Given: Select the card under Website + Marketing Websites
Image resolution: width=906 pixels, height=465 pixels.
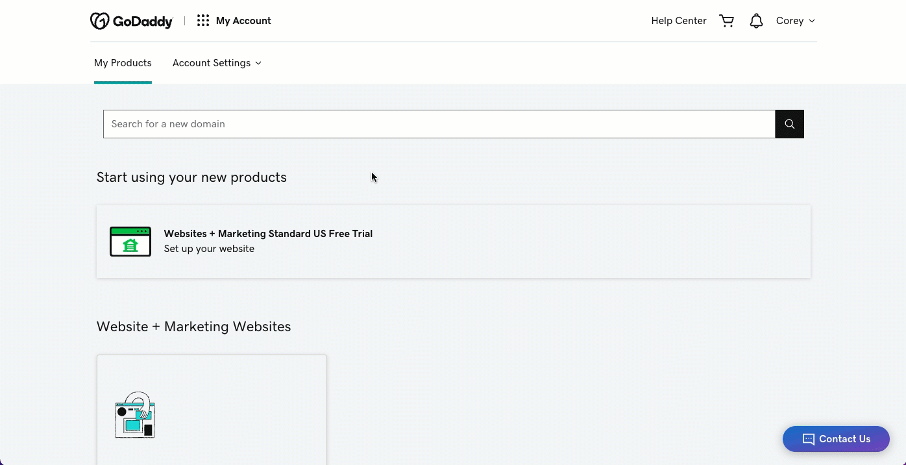Looking at the screenshot, I should [212, 409].
